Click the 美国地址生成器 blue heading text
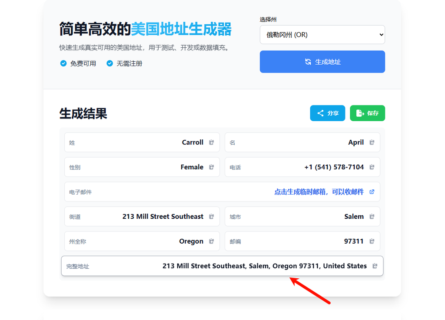The width and height of the screenshot is (445, 320). coord(181,29)
